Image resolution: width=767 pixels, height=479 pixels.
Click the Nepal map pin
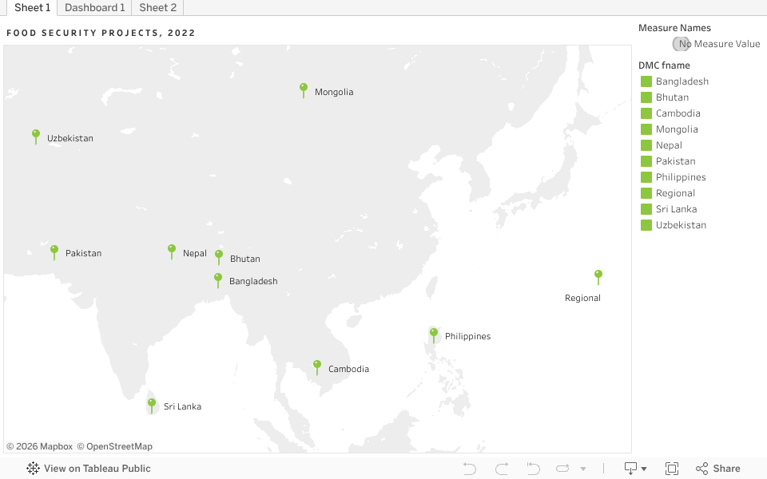[x=172, y=251]
